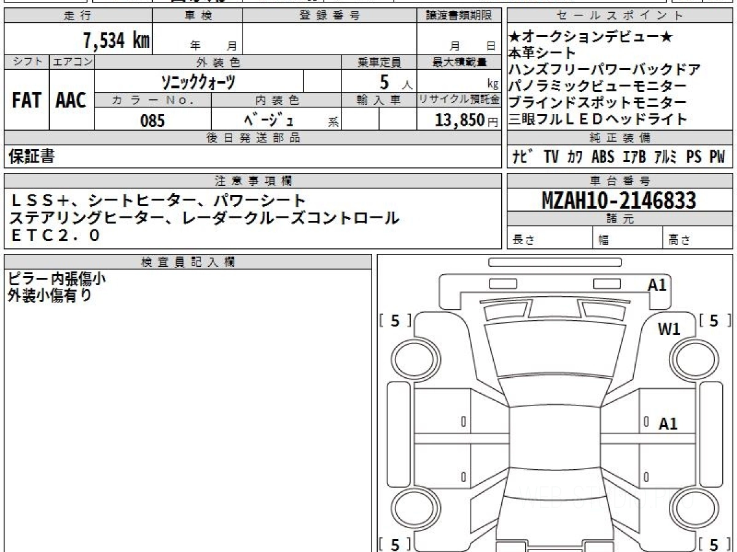This screenshot has height=552, width=737.
Task: Click the A1 mark on the door panel
Action: click(668, 424)
